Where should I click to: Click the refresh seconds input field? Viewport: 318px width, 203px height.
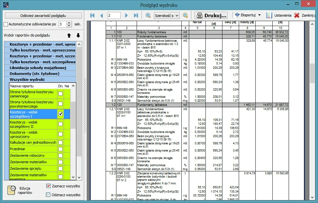click(x=63, y=24)
